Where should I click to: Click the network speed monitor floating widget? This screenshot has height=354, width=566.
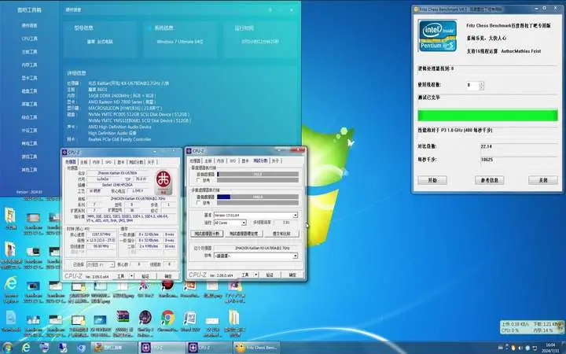(532, 327)
